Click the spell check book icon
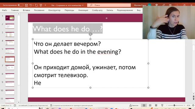195x109 pixels. 15,105
